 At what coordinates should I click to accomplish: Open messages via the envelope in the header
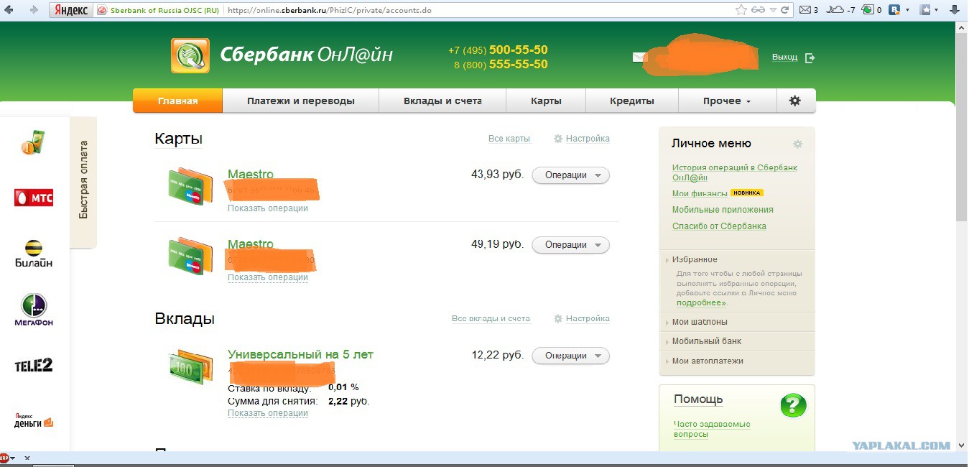pyautogui.click(x=639, y=57)
